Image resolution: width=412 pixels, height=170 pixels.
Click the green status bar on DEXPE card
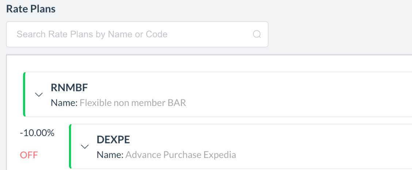pos(70,147)
